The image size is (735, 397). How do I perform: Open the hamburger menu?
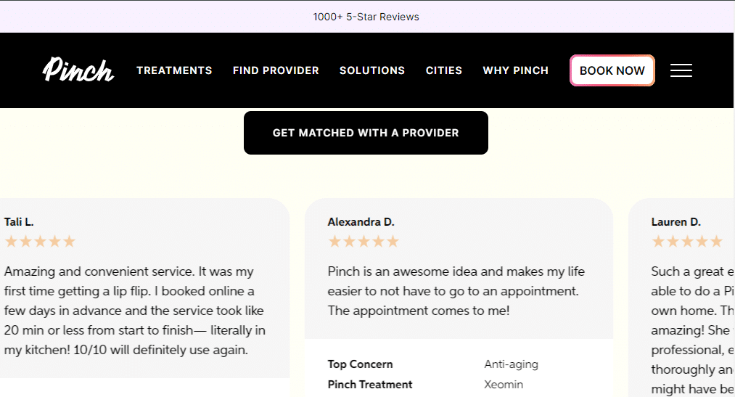point(681,70)
